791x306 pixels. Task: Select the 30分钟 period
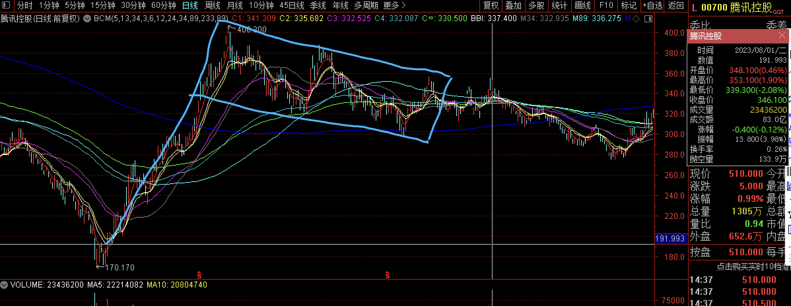[x=133, y=5]
